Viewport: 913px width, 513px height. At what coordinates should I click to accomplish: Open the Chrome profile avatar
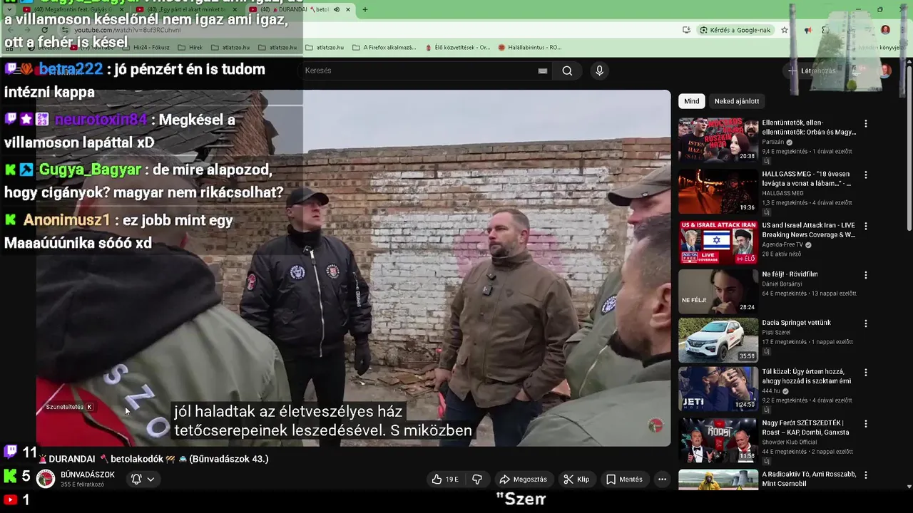885,30
